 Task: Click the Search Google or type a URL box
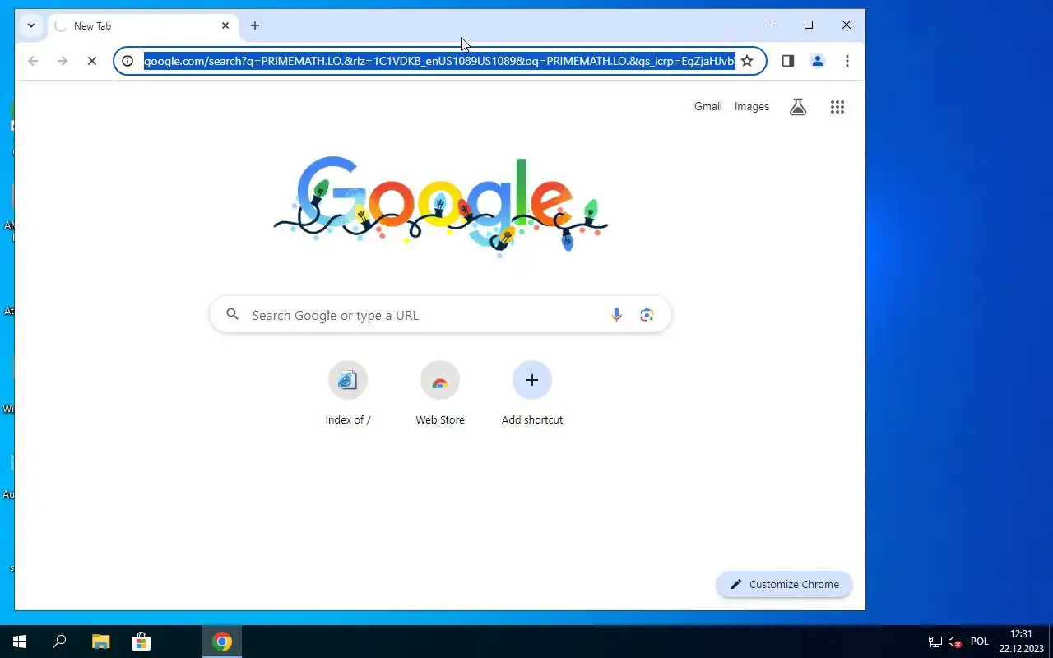pyautogui.click(x=440, y=315)
